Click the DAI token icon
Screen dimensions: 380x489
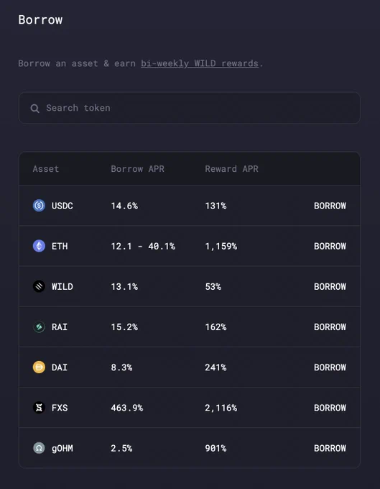[x=39, y=367]
